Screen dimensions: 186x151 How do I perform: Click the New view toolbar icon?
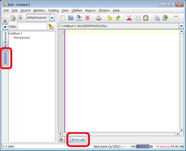coord(176,18)
